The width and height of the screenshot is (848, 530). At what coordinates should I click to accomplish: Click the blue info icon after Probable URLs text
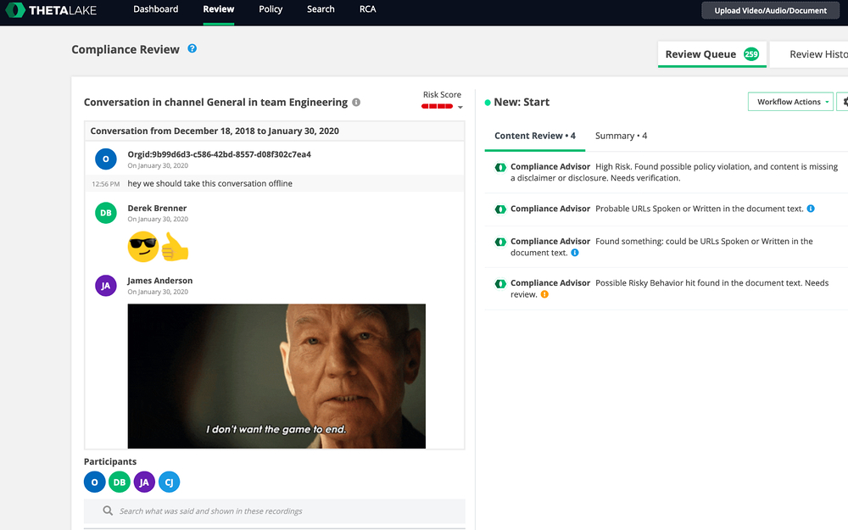[x=811, y=209]
